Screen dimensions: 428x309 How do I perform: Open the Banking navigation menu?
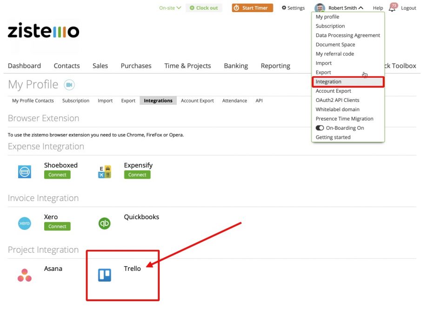point(236,66)
